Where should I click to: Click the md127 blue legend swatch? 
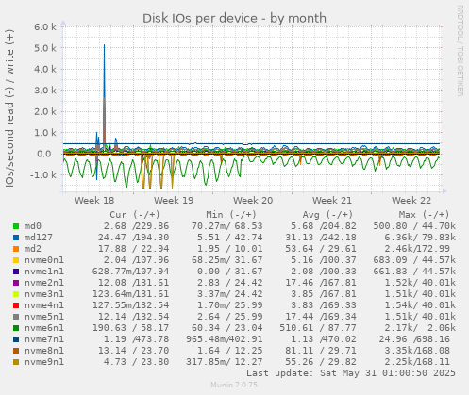coord(16,238)
